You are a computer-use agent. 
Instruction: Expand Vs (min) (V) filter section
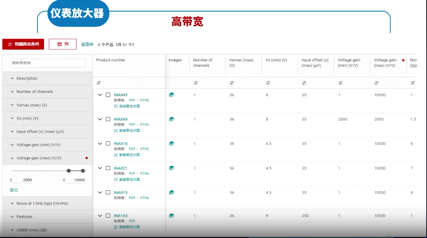pyautogui.click(x=47, y=118)
